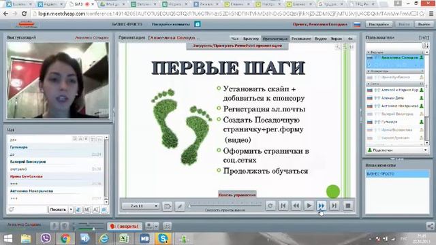Open Viber from the taskbar

(46, 238)
